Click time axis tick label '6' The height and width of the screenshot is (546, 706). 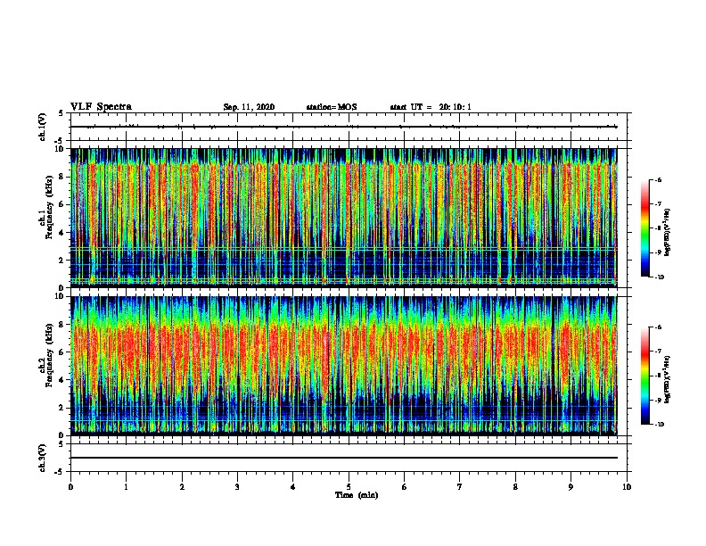405,487
